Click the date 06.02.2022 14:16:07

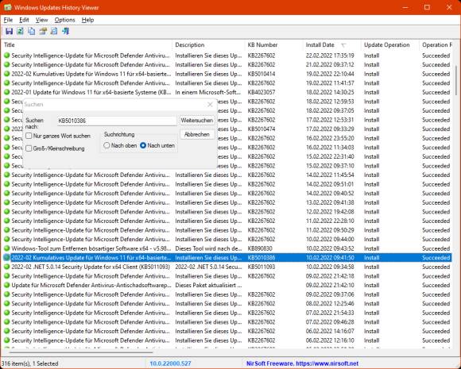point(330,331)
